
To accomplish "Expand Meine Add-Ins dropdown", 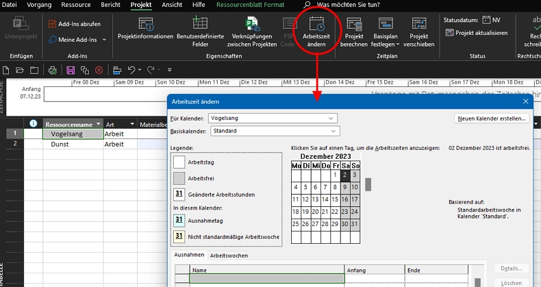I will click(x=104, y=40).
